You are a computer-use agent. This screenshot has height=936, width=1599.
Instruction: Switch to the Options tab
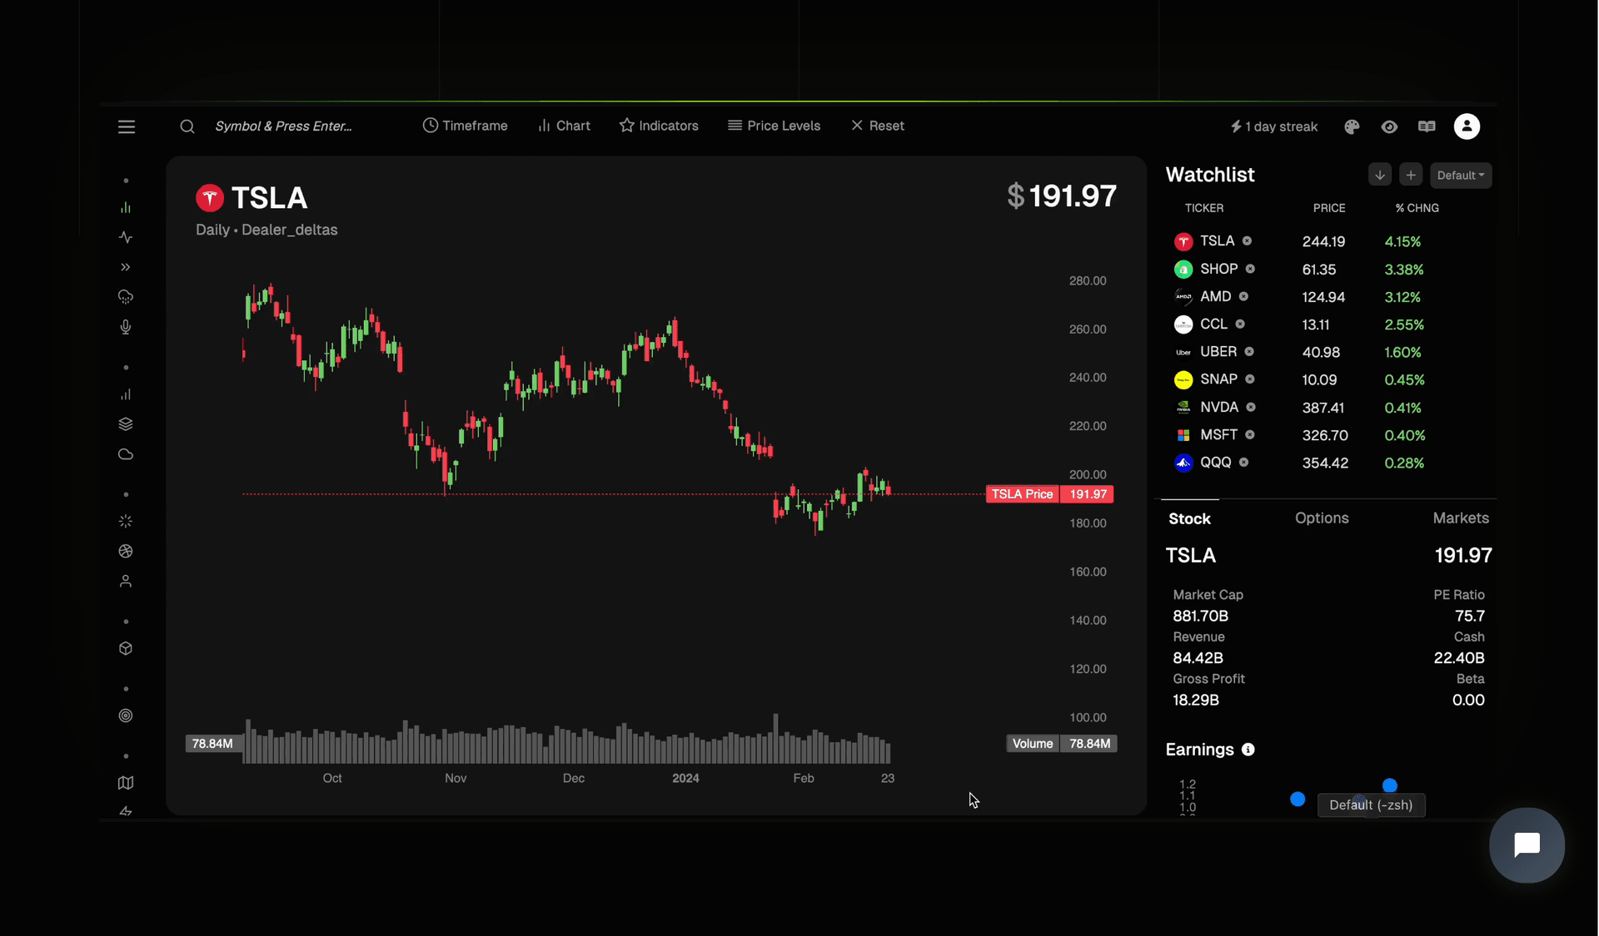click(x=1322, y=518)
